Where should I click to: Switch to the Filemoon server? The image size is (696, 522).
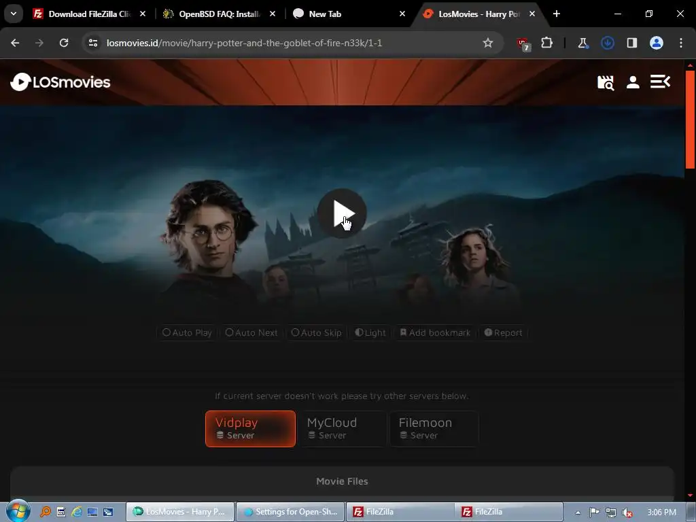click(x=434, y=429)
